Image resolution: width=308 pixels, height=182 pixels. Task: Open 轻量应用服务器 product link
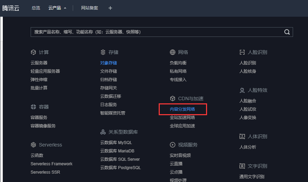point(45,71)
